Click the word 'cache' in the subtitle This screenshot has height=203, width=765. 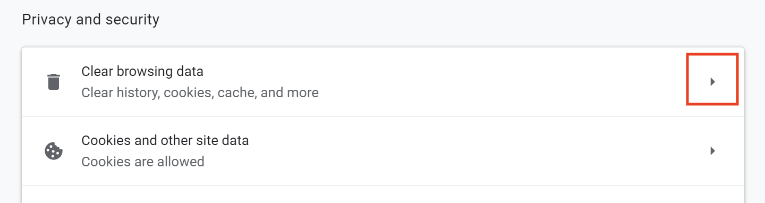[x=238, y=93]
